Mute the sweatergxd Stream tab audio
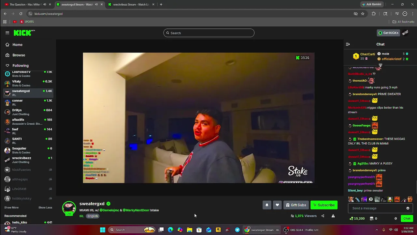This screenshot has height=235, width=417. 96,5
